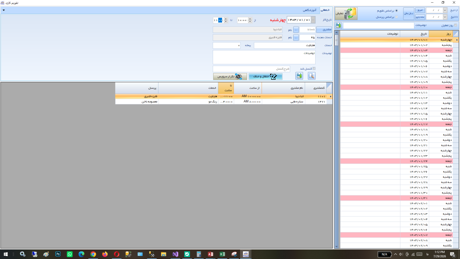
Task: Open Visual Studio from the taskbar
Action: coord(175,254)
